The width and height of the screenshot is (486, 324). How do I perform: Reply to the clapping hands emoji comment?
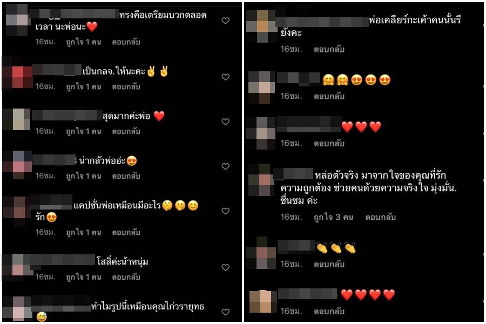tap(329, 265)
